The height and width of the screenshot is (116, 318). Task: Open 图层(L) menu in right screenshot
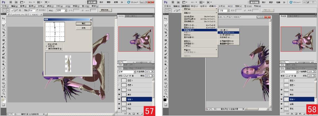tap(194, 6)
